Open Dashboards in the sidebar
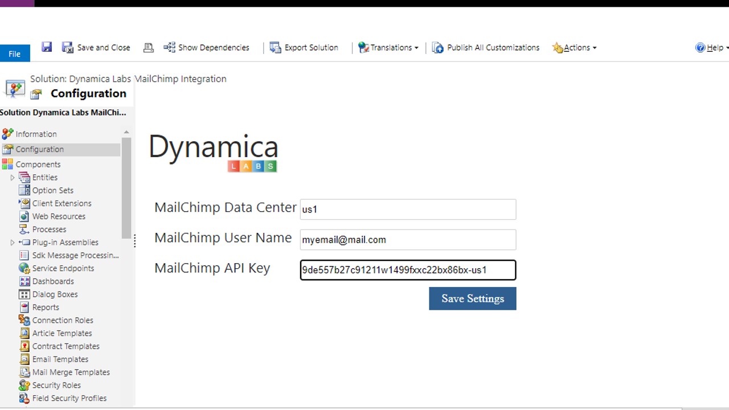 [53, 281]
